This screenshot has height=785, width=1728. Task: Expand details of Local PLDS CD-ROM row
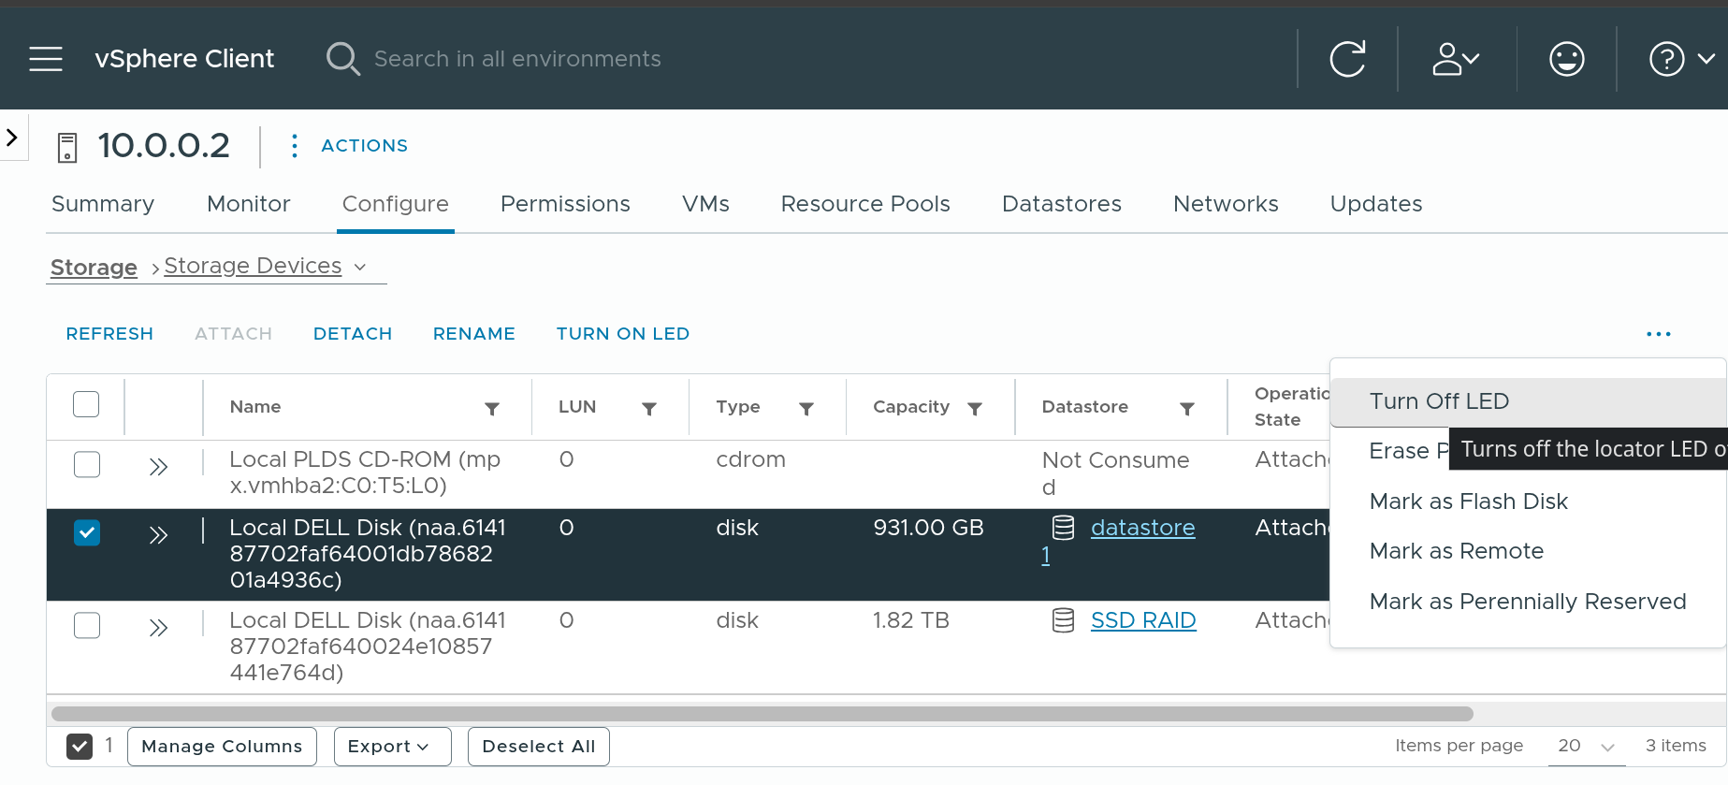tap(158, 466)
